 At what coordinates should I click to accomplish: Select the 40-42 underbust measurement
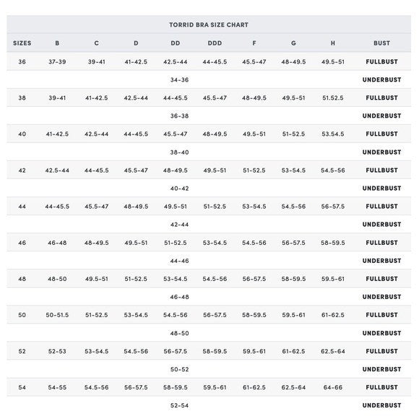[180, 189]
